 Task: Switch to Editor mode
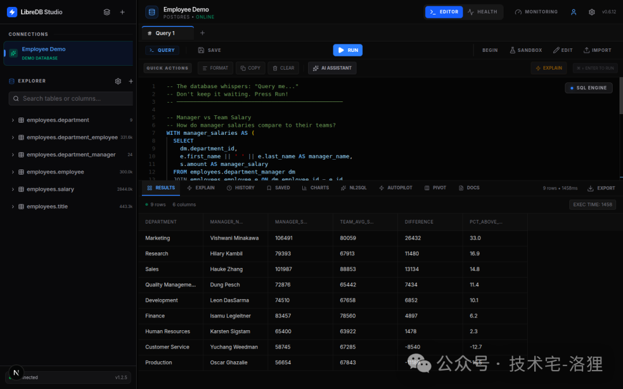[444, 12]
